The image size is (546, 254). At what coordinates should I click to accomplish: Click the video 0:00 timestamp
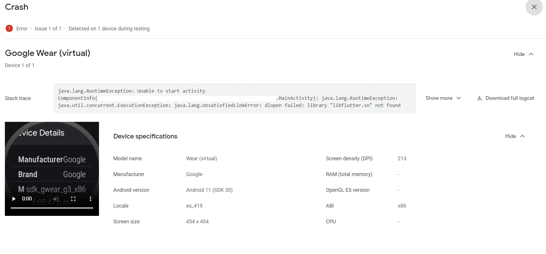27,199
